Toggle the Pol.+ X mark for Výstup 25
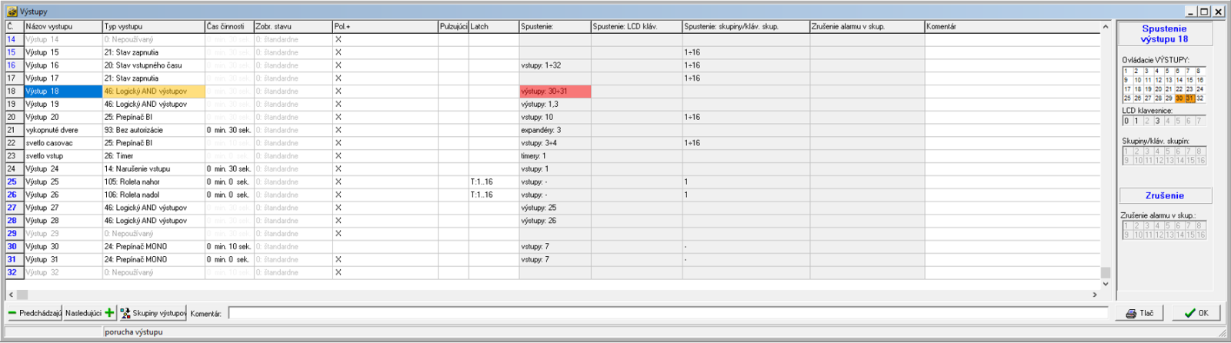This screenshot has width=1231, height=343. 338,182
